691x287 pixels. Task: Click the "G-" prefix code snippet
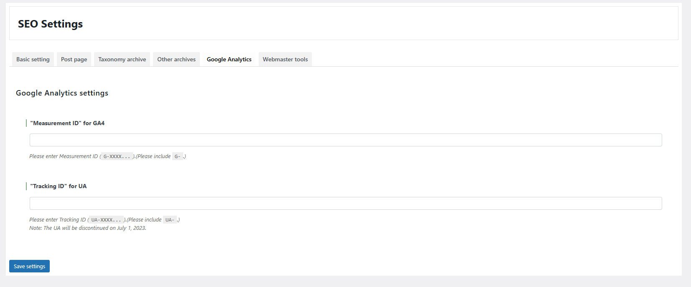click(x=178, y=156)
